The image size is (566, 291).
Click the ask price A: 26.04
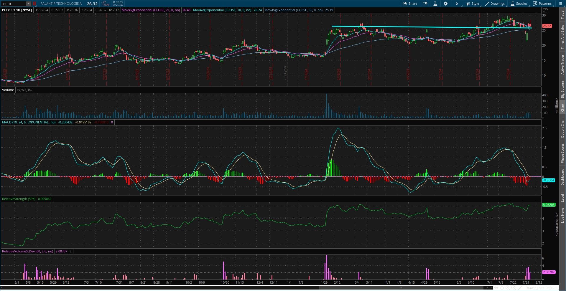click(x=118, y=5)
